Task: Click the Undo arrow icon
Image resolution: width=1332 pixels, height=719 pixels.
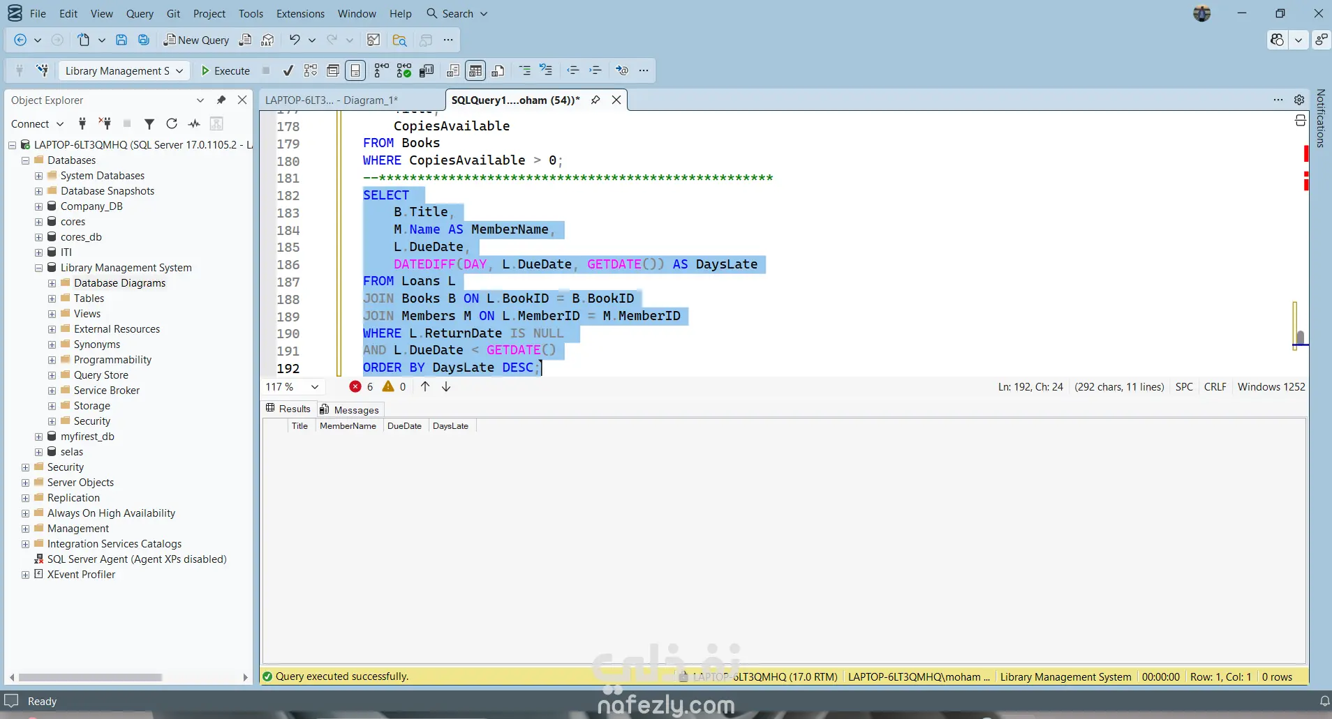Action: 295,40
